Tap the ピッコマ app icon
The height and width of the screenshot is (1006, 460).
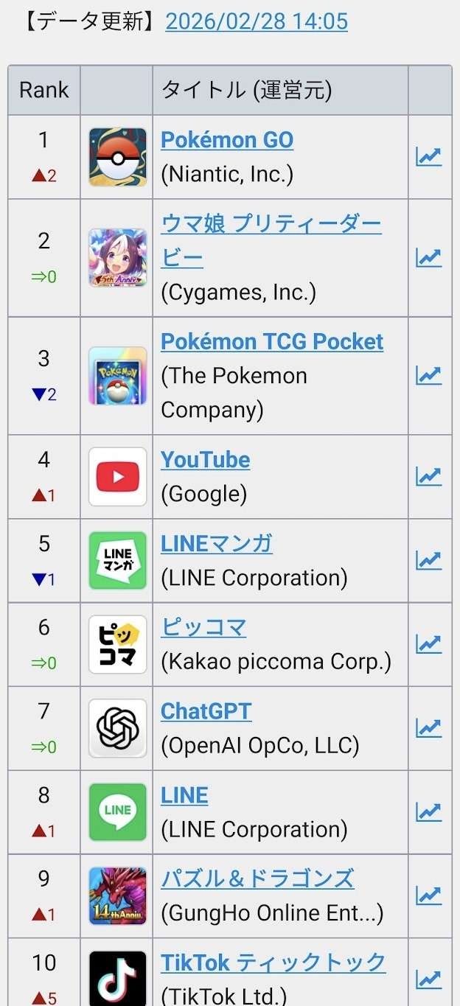117,645
